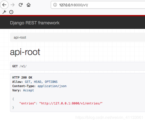This screenshot has width=145, height=122.
Task: Focus the address bar showing 127.0.0.1:8000/v1/
Action: (98, 5)
